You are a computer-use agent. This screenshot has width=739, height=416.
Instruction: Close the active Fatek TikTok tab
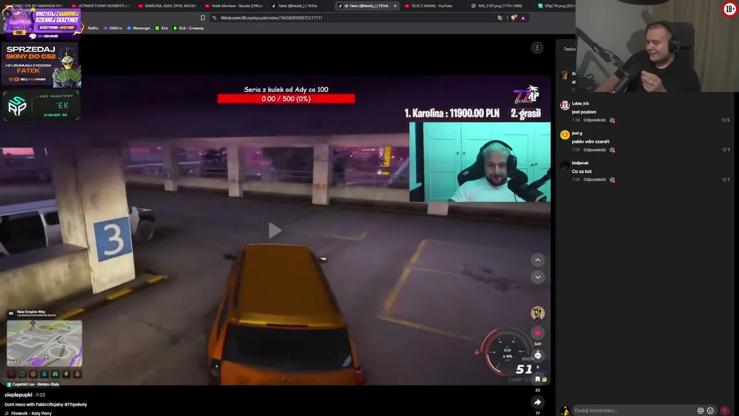(x=395, y=6)
